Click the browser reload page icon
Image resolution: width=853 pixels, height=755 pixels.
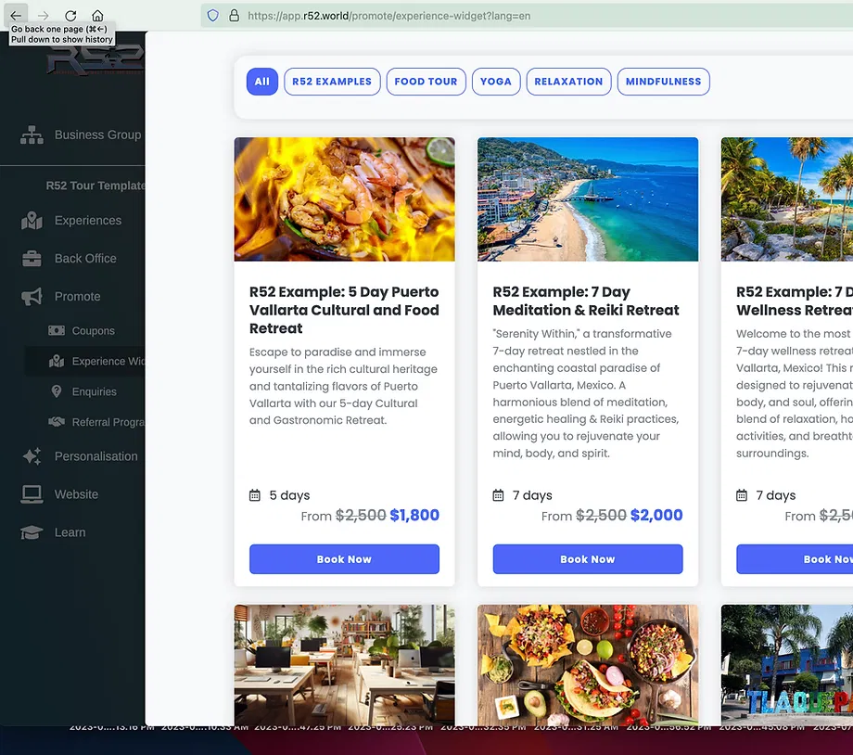70,16
